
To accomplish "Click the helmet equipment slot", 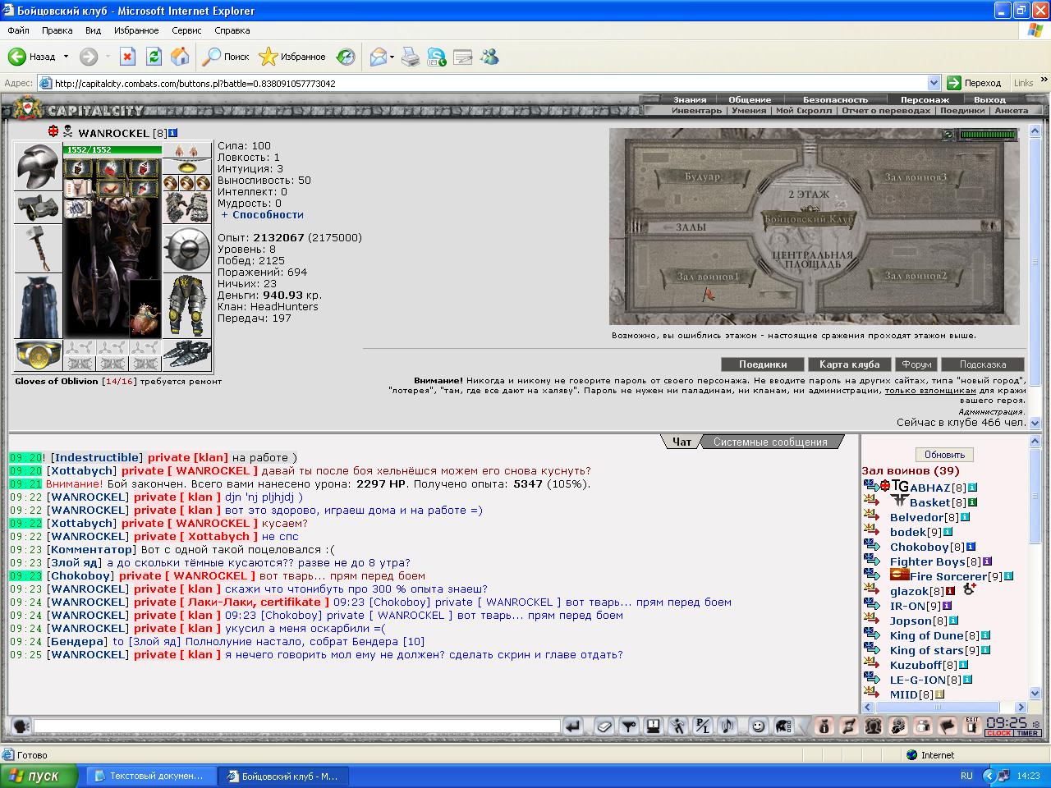I will coord(39,167).
